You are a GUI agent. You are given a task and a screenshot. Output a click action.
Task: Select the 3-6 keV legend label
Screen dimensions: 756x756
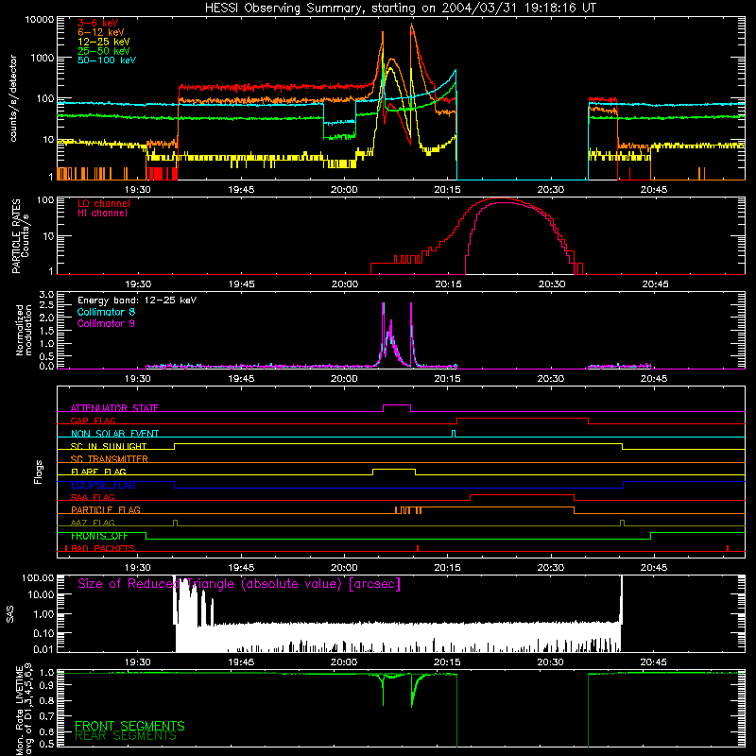[x=98, y=23]
